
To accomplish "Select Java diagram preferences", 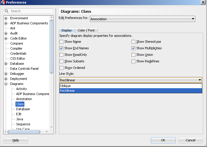I will click(x=20, y=119).
